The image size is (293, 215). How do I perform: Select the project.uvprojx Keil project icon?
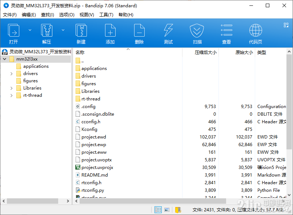coord(78,167)
